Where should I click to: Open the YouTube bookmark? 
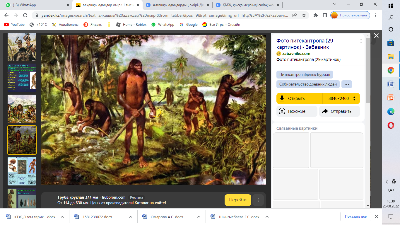14,25
